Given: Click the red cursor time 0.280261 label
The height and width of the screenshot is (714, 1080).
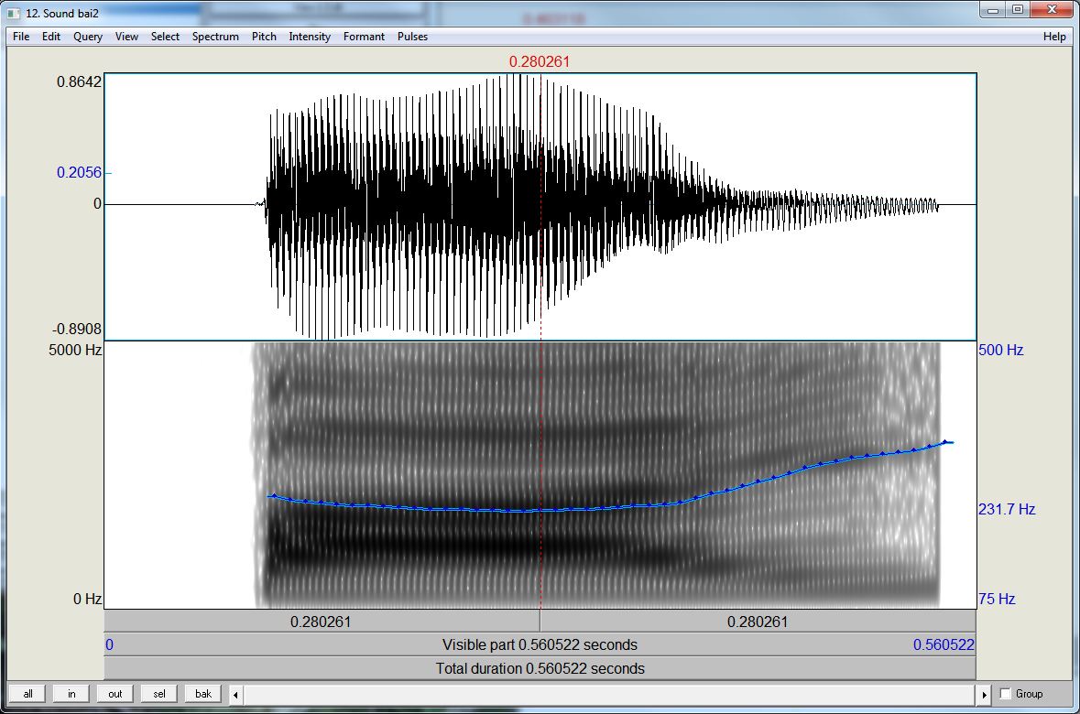Looking at the screenshot, I should [540, 62].
